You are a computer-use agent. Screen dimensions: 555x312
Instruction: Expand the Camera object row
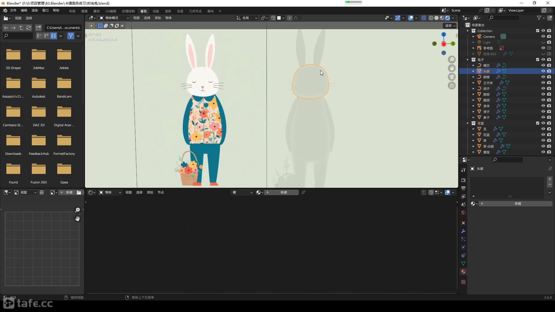(473, 36)
